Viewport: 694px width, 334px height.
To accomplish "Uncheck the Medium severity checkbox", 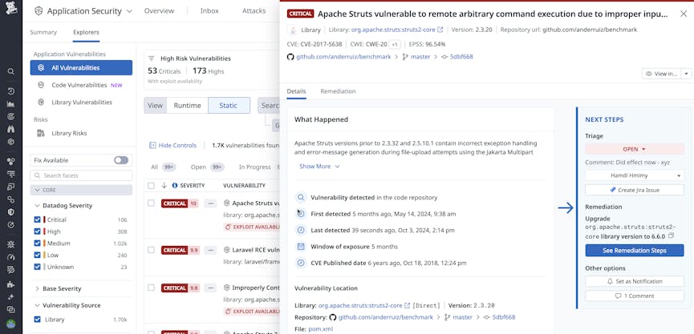I will click(38, 243).
